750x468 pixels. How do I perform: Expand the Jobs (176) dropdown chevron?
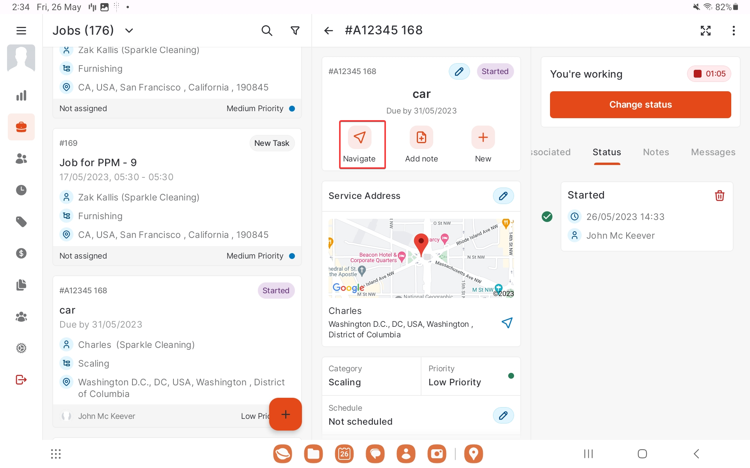[129, 30]
